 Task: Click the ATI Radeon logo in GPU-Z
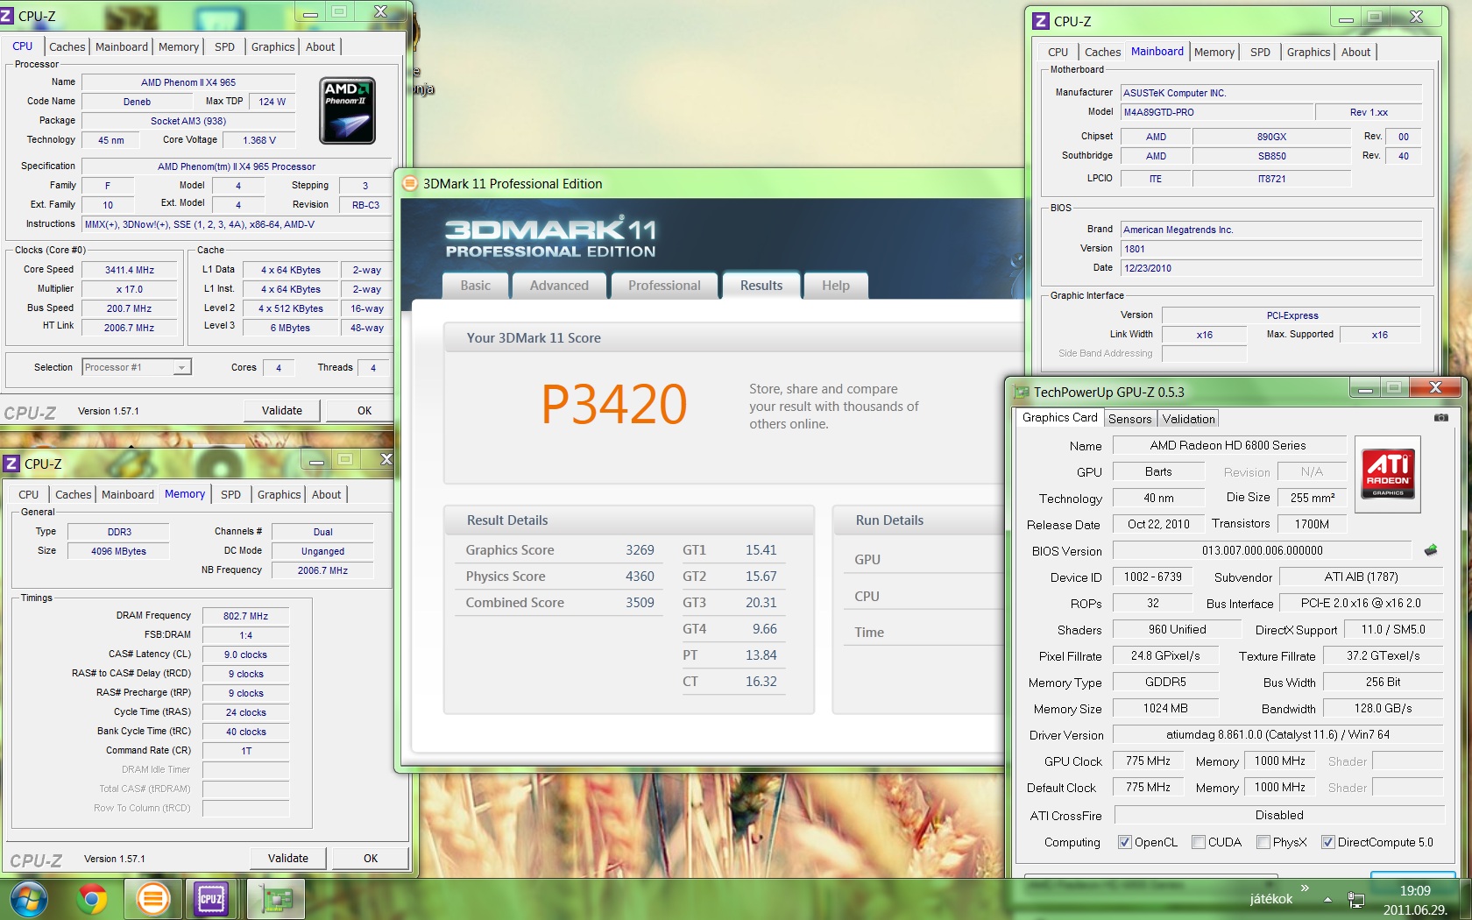tap(1388, 474)
